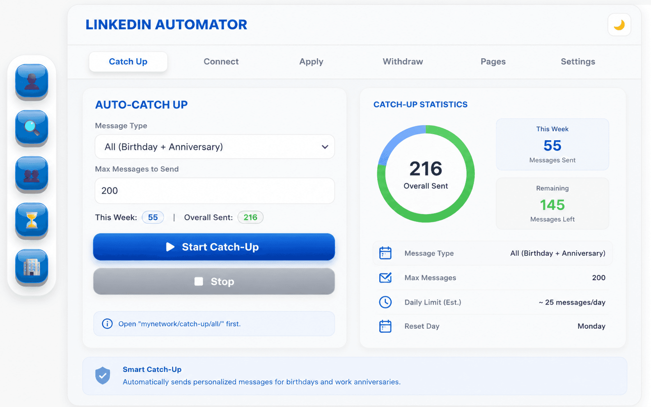Open the two-people connections sidebar icon
Image resolution: width=651 pixels, height=407 pixels.
pos(32,174)
